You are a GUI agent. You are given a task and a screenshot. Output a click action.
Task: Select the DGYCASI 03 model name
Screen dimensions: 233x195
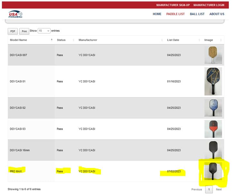point(18,129)
